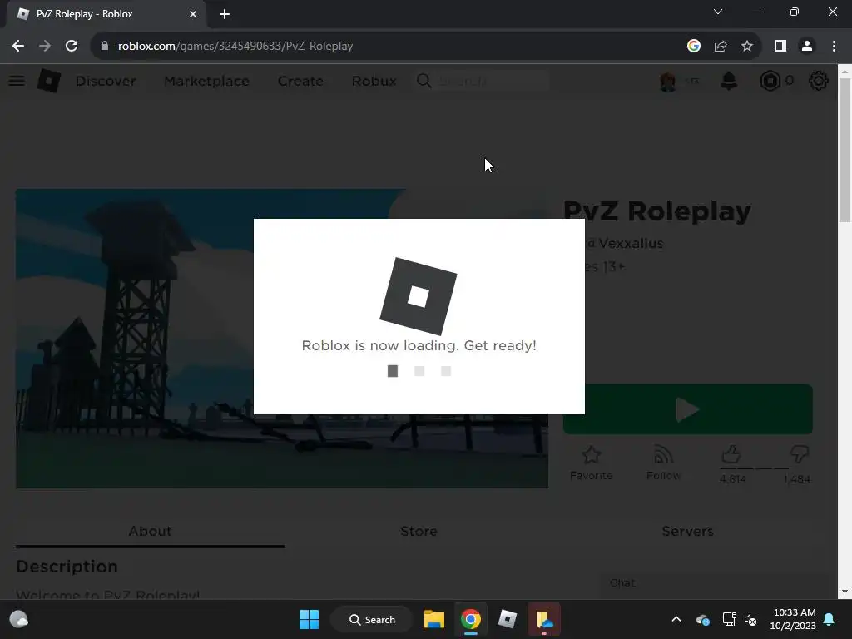The image size is (852, 639).
Task: Open the Chrome profile icon
Action: 807,47
